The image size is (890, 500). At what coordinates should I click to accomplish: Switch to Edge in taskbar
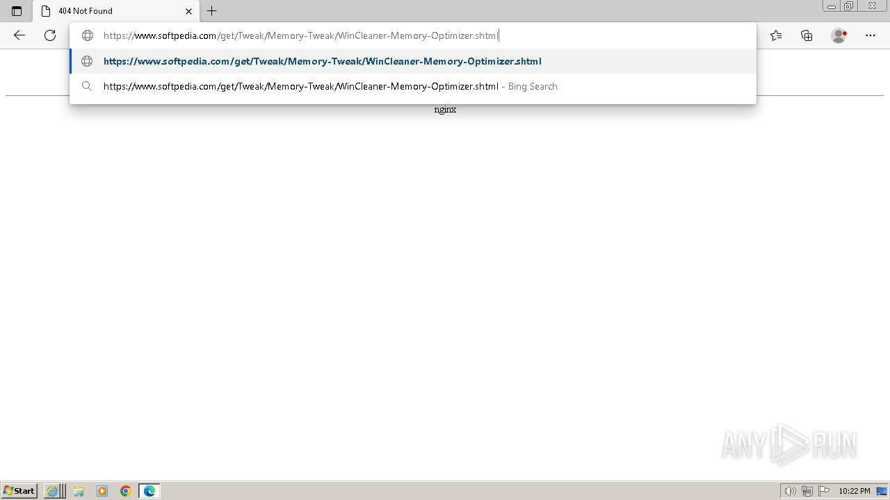(149, 491)
